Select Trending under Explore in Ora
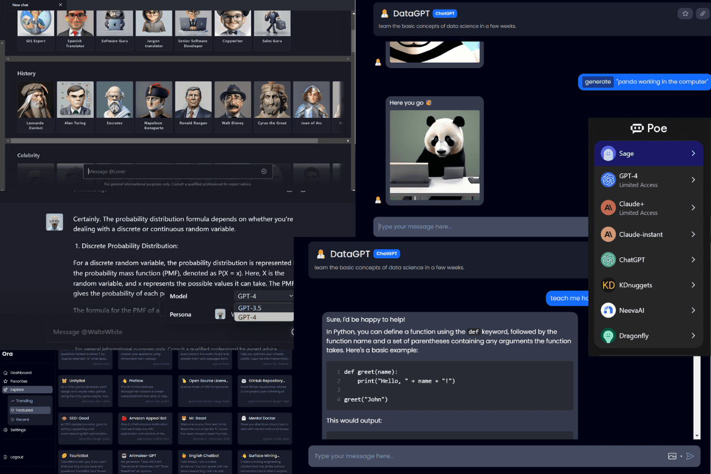The width and height of the screenshot is (711, 474). [x=30, y=401]
